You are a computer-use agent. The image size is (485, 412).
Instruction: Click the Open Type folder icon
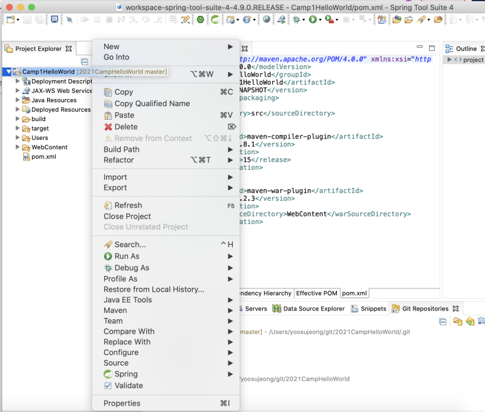pos(397,20)
